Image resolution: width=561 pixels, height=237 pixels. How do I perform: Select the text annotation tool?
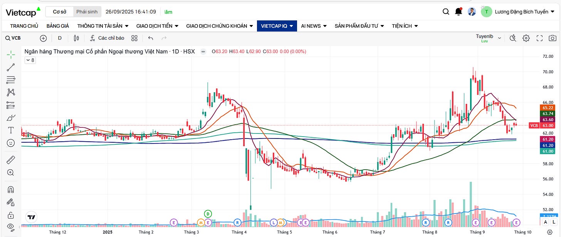coord(11,130)
